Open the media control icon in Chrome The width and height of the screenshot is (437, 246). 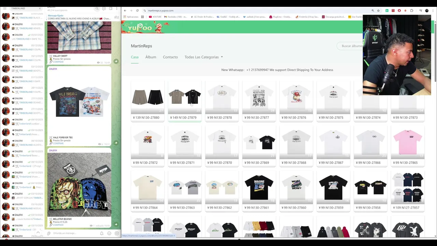click(x=421, y=11)
